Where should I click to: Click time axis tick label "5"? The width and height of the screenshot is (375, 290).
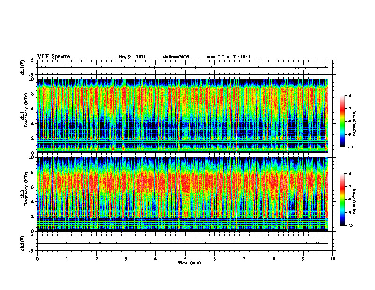185,259
